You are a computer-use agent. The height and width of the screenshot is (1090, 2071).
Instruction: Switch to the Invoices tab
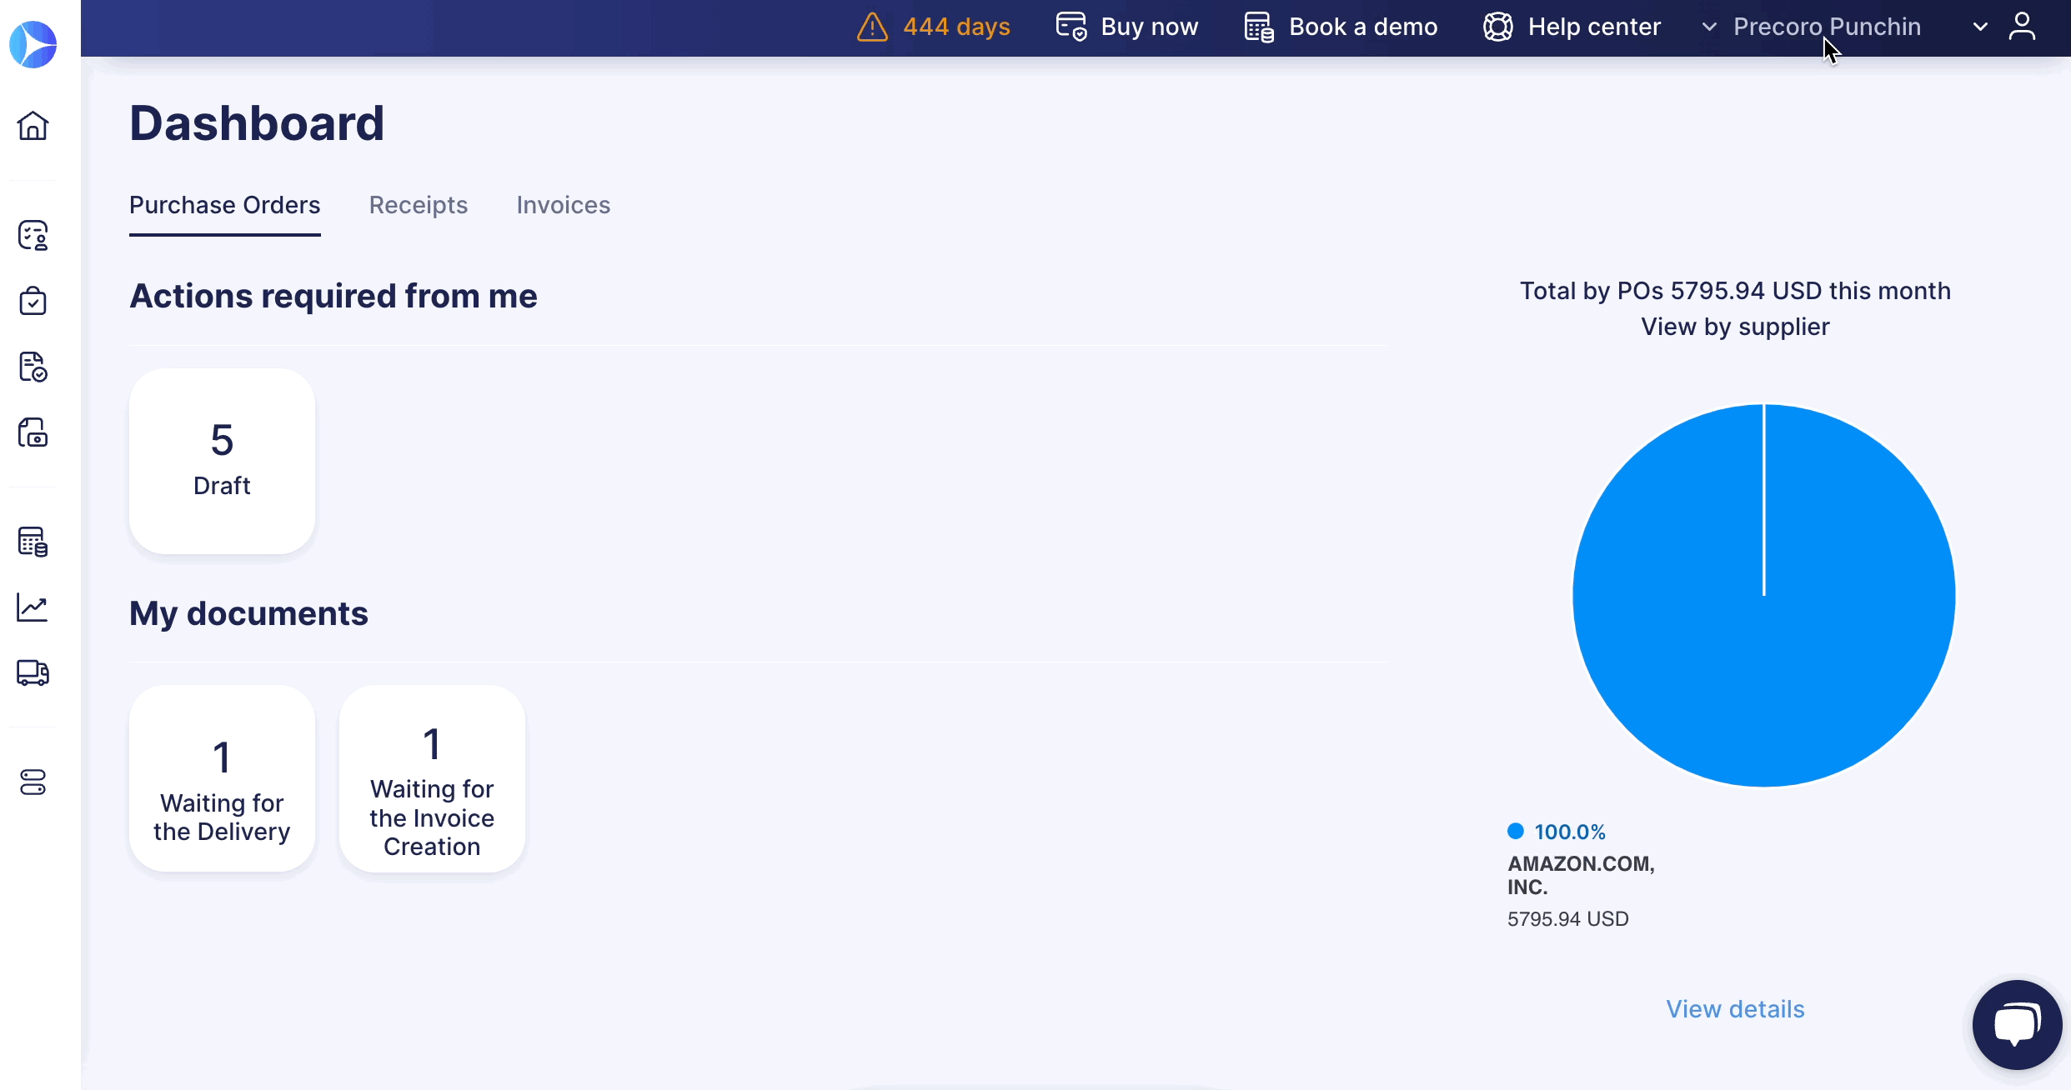564,205
